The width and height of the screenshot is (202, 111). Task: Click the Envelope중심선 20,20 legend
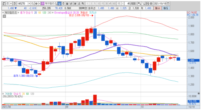coord(67,13)
